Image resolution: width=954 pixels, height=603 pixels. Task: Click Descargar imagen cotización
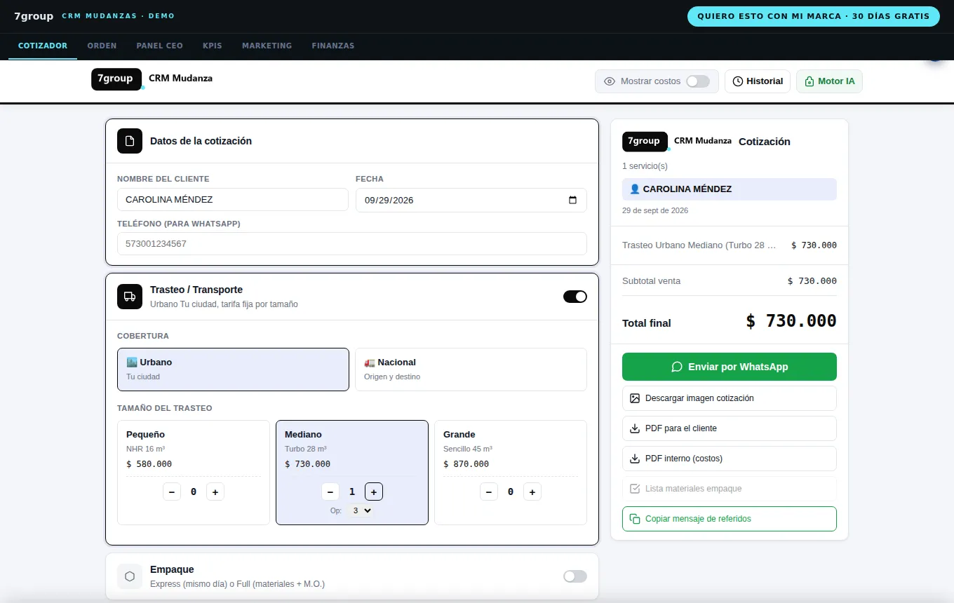point(730,398)
